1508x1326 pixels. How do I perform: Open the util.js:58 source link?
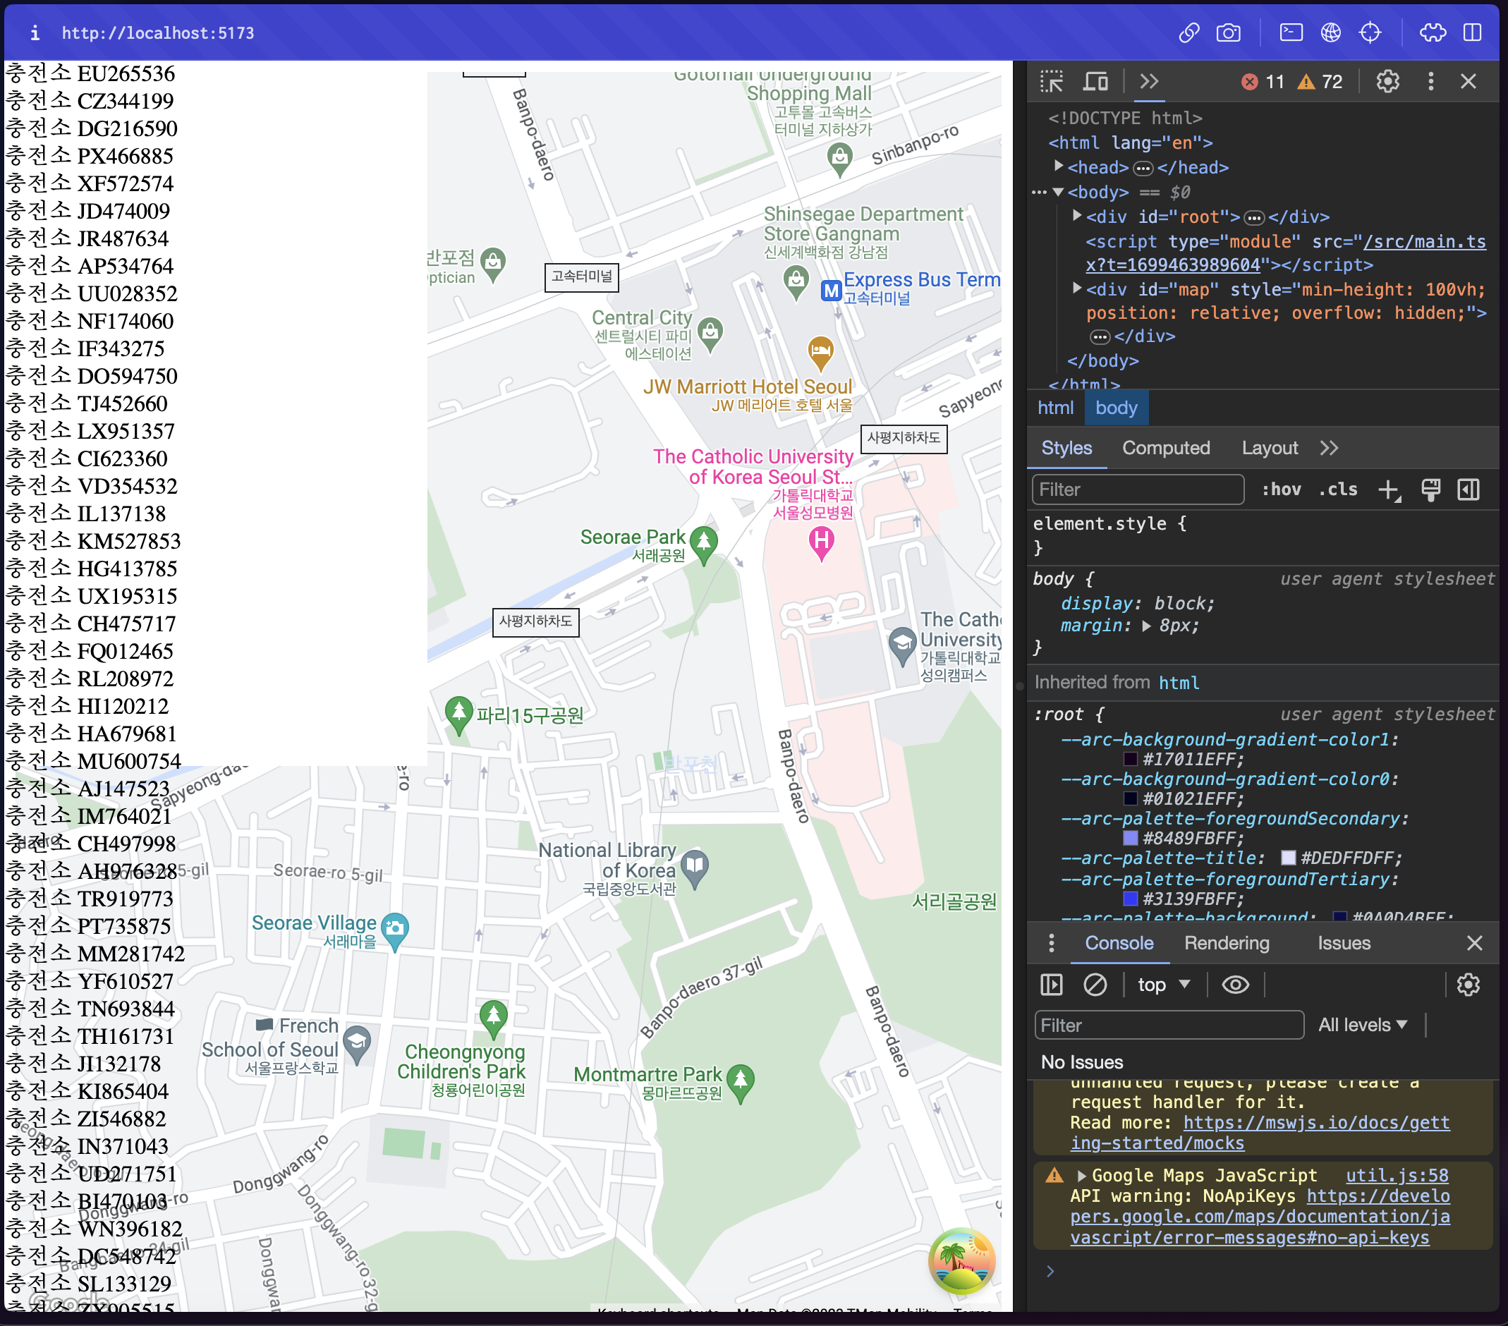click(1397, 1176)
